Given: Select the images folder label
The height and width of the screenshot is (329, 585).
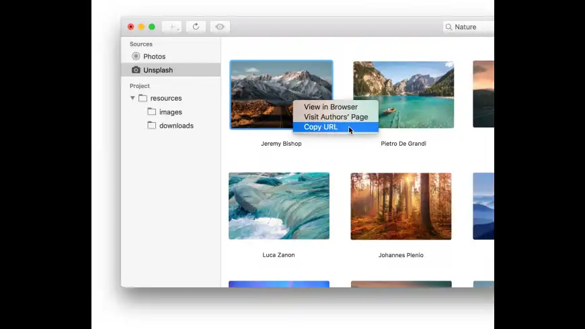Looking at the screenshot, I should (171, 111).
